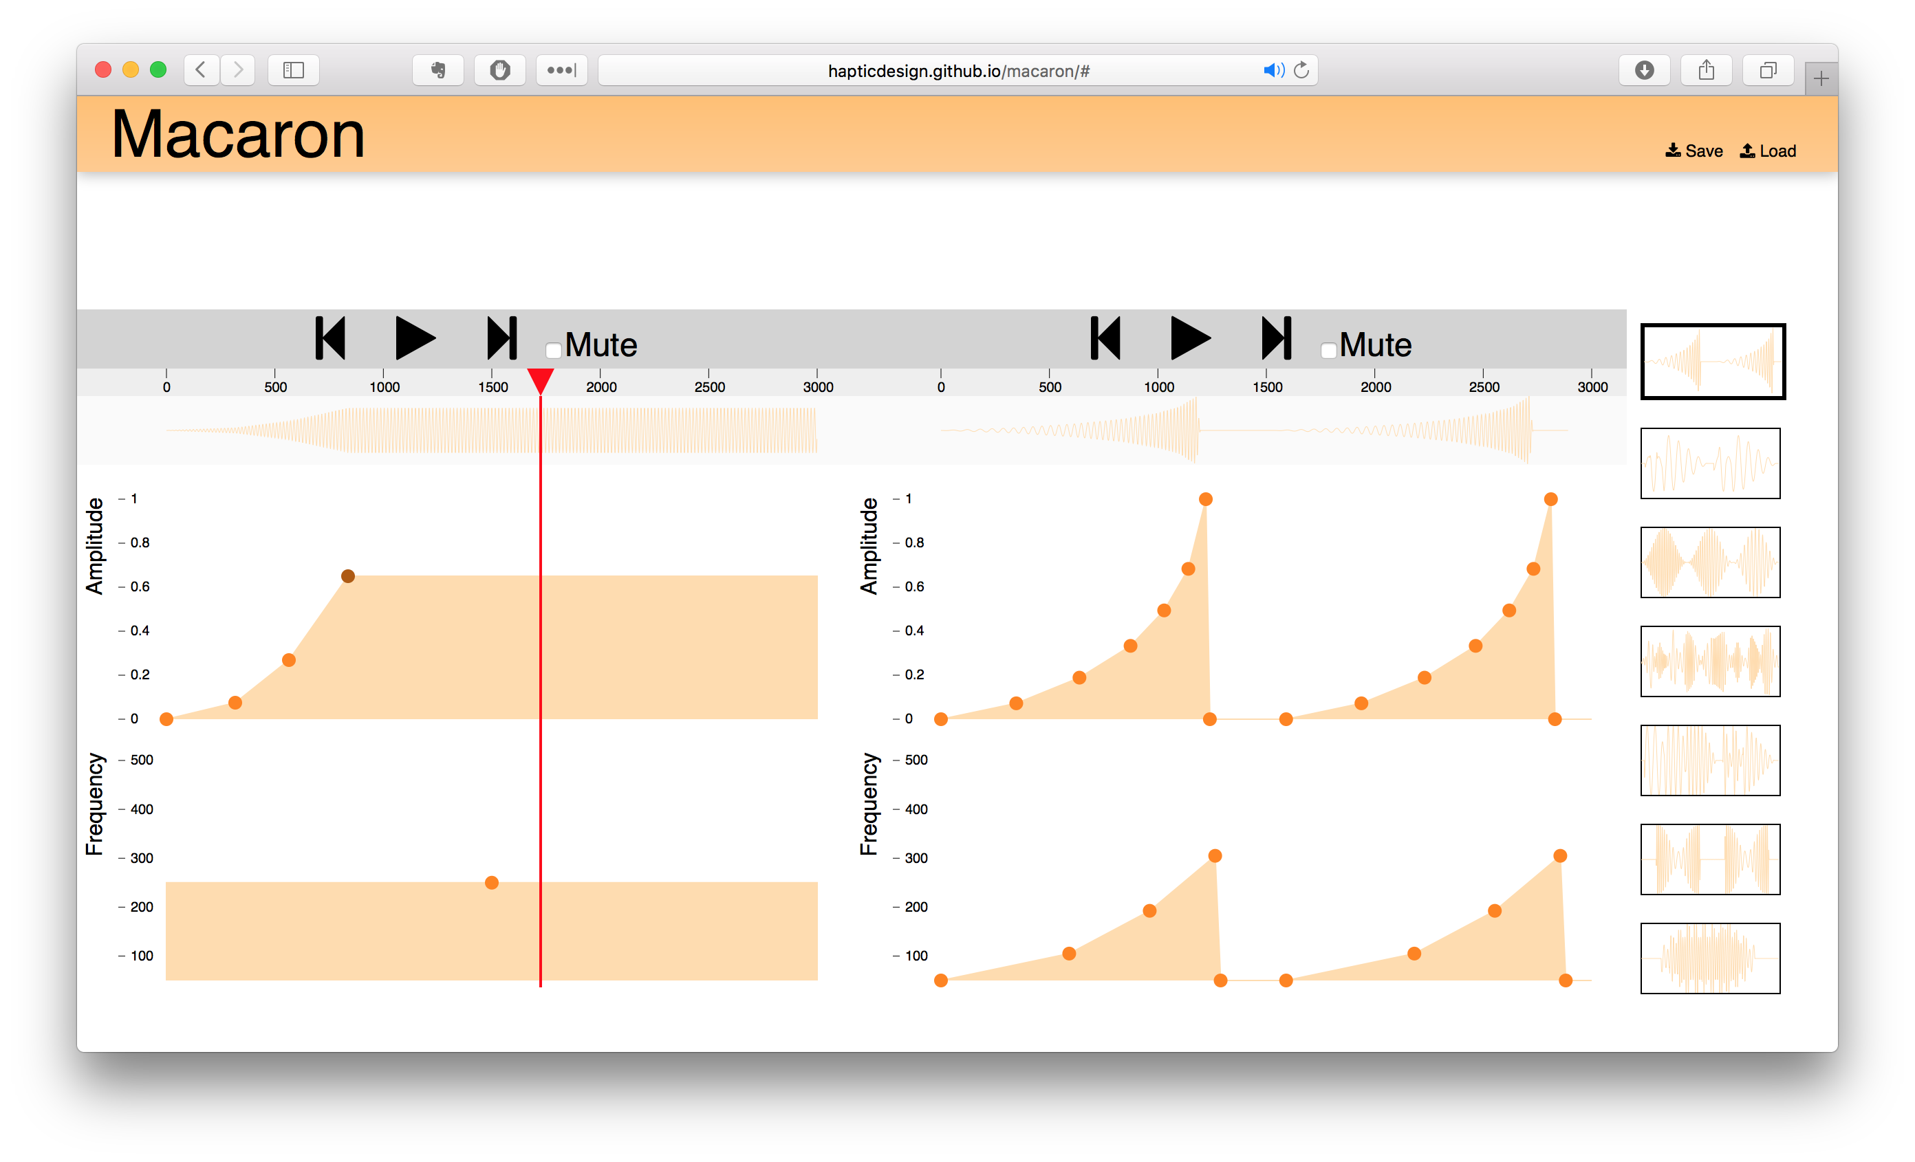Open a new tab with plus
This screenshot has height=1162, width=1915.
tap(1821, 78)
